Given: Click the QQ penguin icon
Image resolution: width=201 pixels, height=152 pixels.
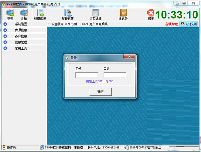Looking at the screenshot, I should point(182,24).
